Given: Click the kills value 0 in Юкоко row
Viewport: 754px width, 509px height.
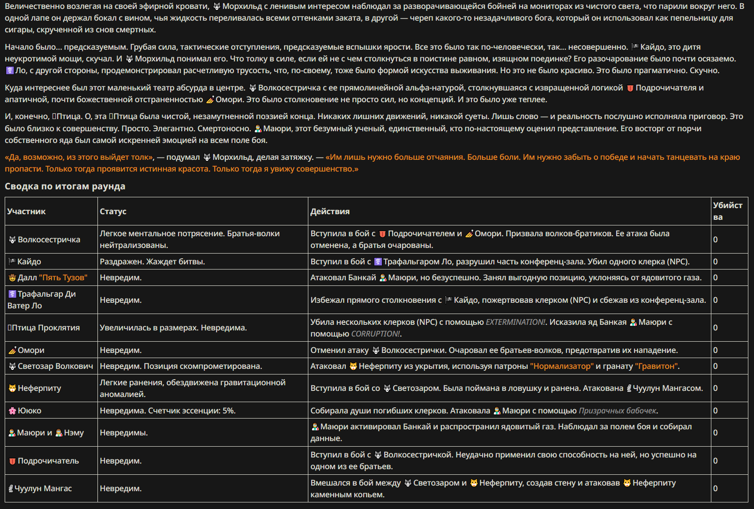Looking at the screenshot, I should (x=715, y=411).
